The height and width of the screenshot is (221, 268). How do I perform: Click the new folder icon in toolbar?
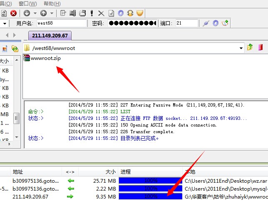click(82, 13)
